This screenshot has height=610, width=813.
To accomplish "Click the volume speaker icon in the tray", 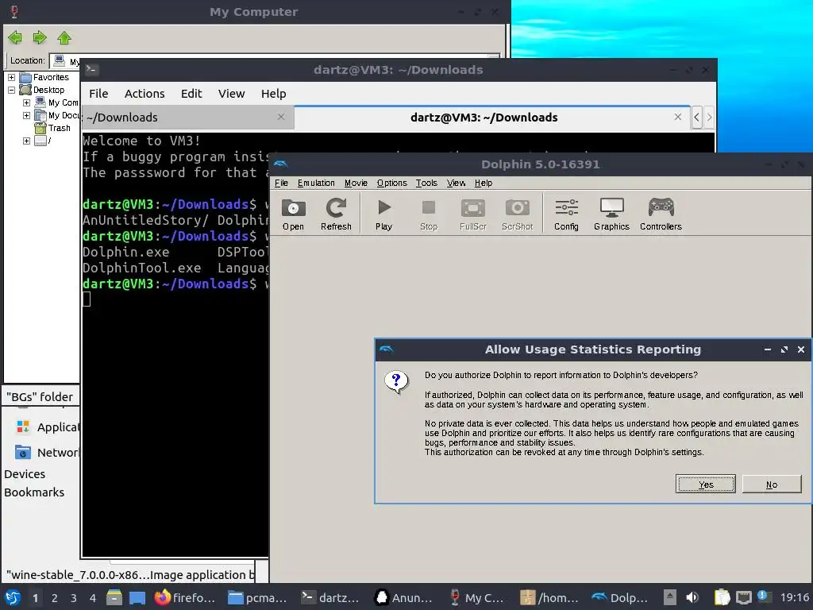I will tap(692, 597).
